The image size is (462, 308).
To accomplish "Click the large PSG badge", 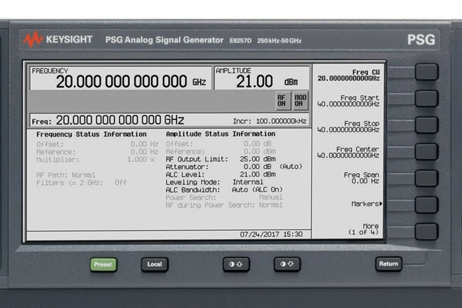I will [421, 40].
